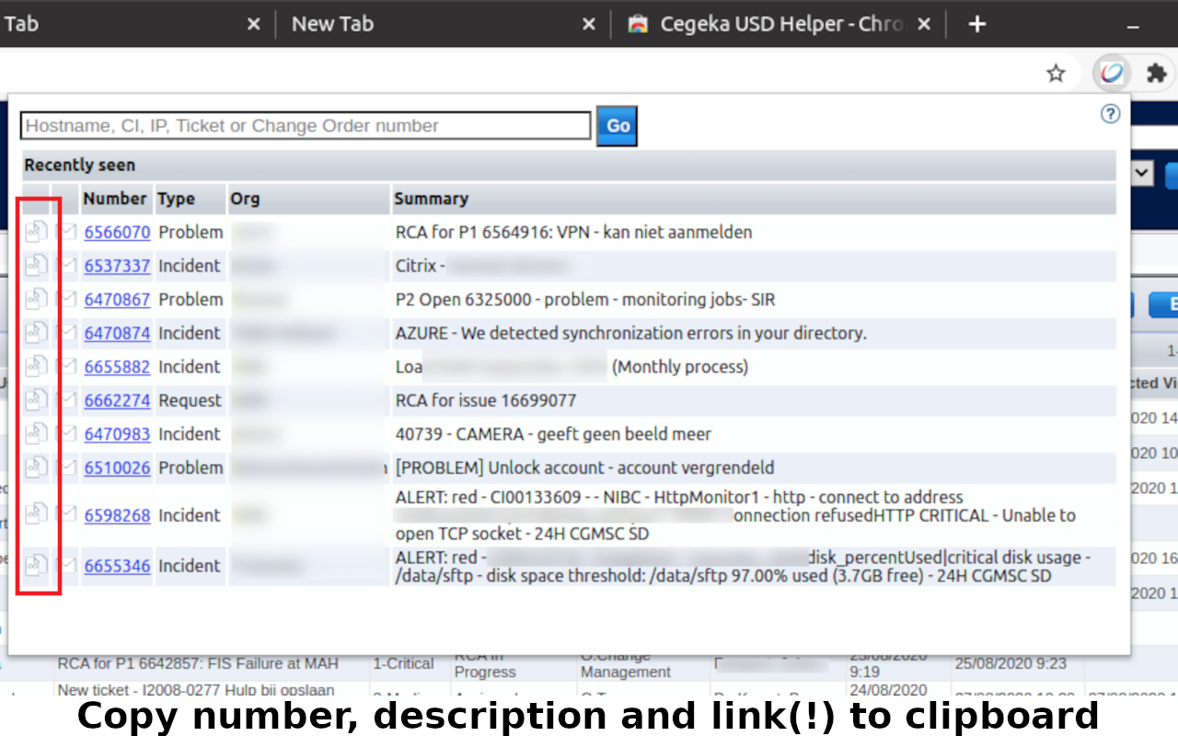Click mail envelope icon for ticket 6470874
The image size is (1178, 736).
click(66, 333)
